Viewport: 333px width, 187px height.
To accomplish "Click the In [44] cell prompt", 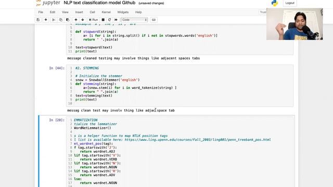I will click(x=57, y=68).
